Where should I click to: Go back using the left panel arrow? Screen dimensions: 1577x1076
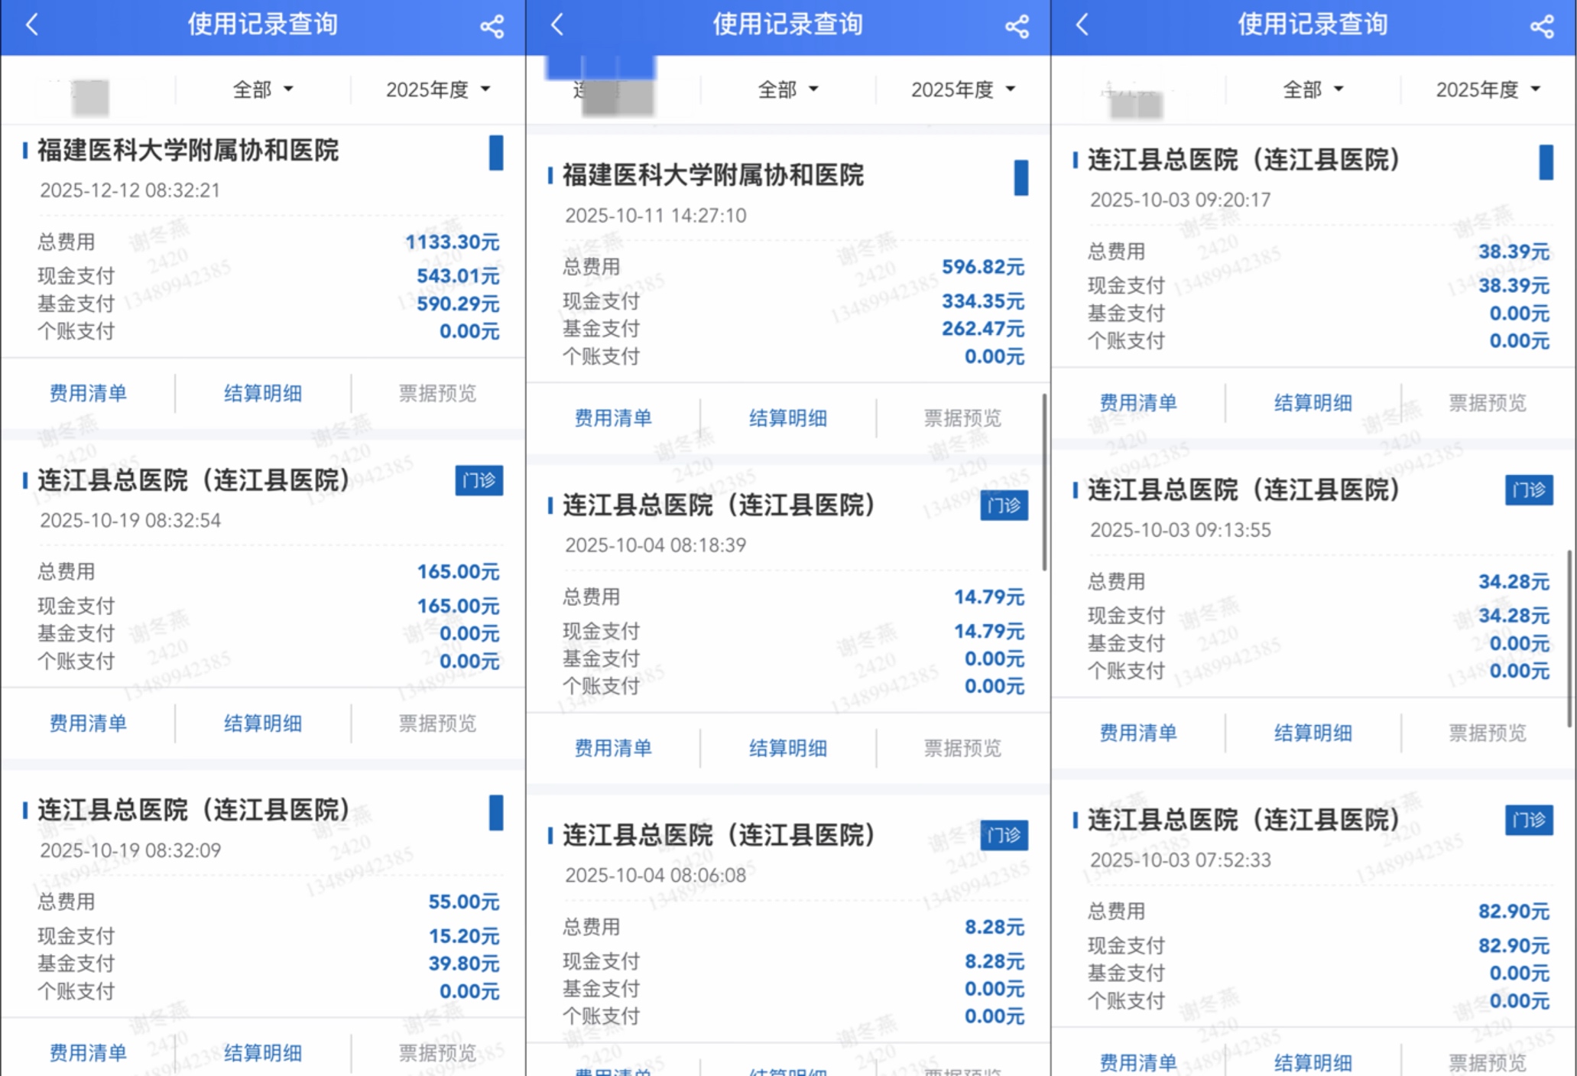click(32, 25)
